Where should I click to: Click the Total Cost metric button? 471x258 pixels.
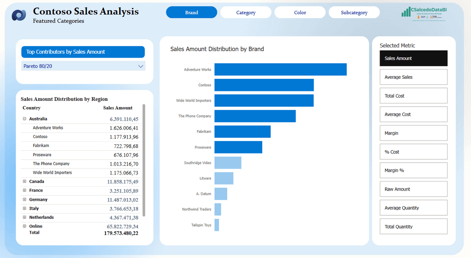click(x=413, y=96)
